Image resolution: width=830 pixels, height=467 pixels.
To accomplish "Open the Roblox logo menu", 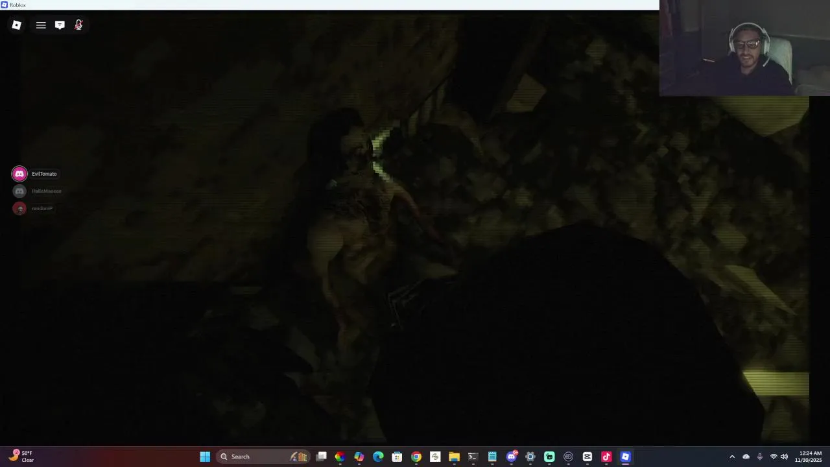I will tap(17, 25).
